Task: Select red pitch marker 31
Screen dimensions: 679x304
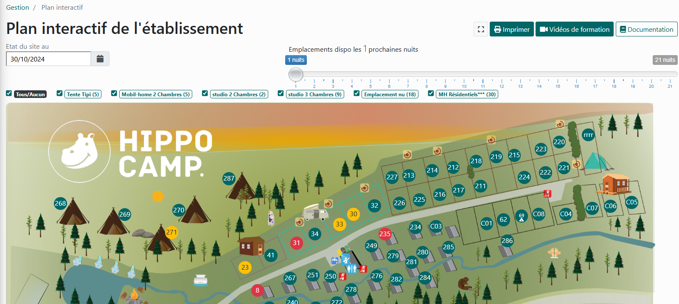Action: [x=297, y=243]
